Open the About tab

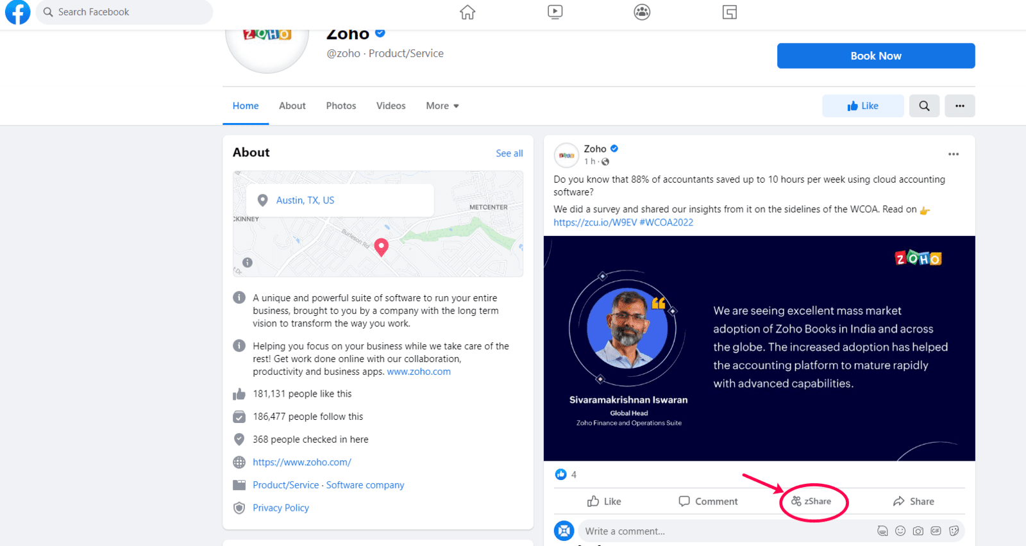click(x=292, y=106)
